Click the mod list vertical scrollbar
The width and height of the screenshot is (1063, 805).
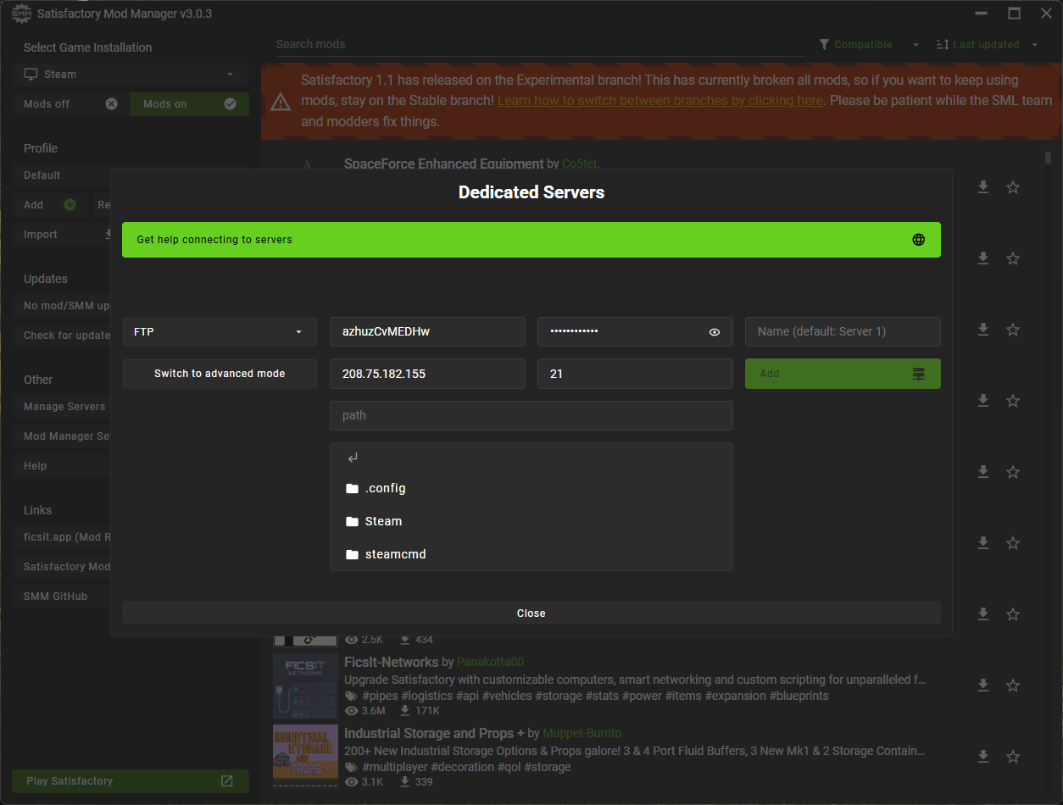[x=1049, y=158]
